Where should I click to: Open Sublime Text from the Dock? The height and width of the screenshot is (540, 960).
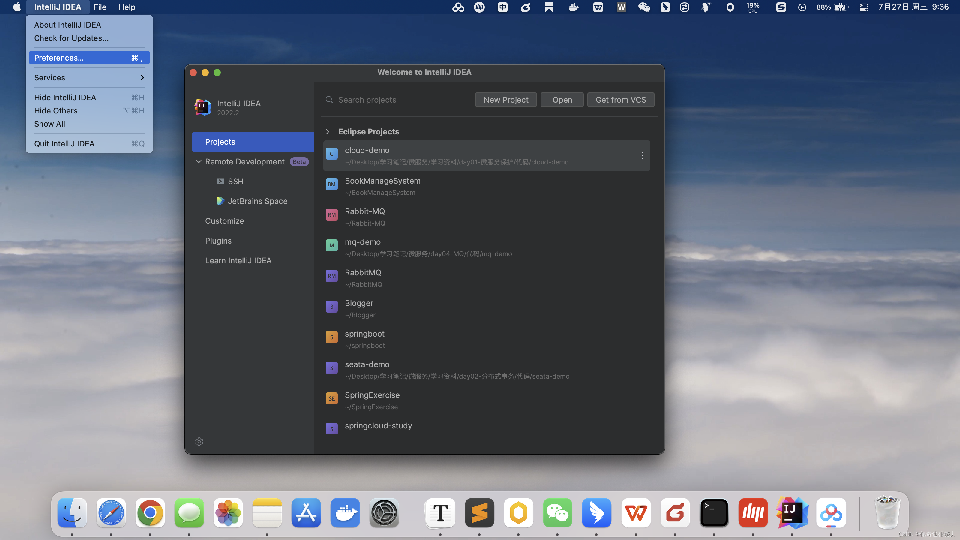479,513
